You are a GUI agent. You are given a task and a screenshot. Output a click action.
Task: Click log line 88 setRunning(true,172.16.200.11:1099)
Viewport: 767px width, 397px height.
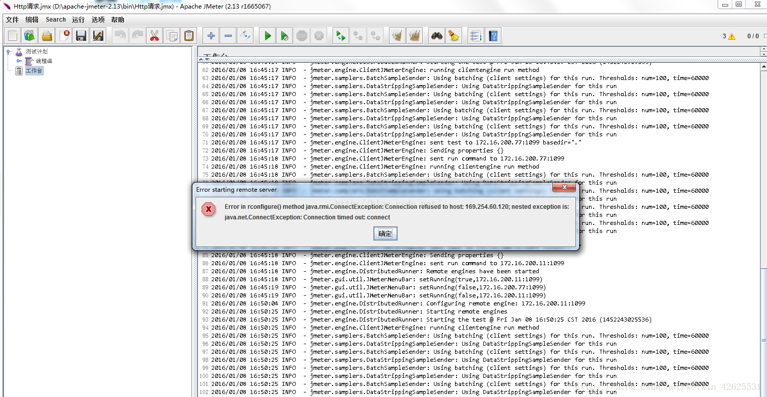click(x=377, y=279)
